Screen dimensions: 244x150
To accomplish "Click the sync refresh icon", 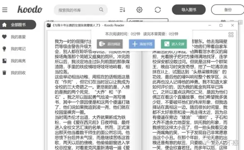I will [158, 10].
